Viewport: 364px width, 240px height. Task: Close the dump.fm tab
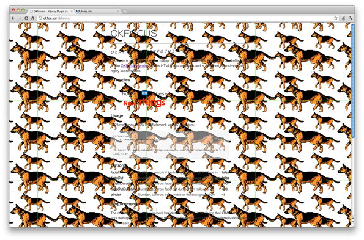118,11
